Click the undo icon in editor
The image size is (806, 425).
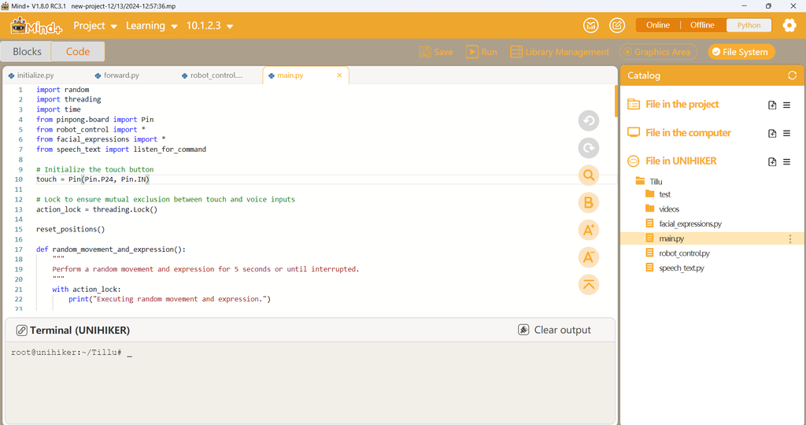[x=589, y=120]
